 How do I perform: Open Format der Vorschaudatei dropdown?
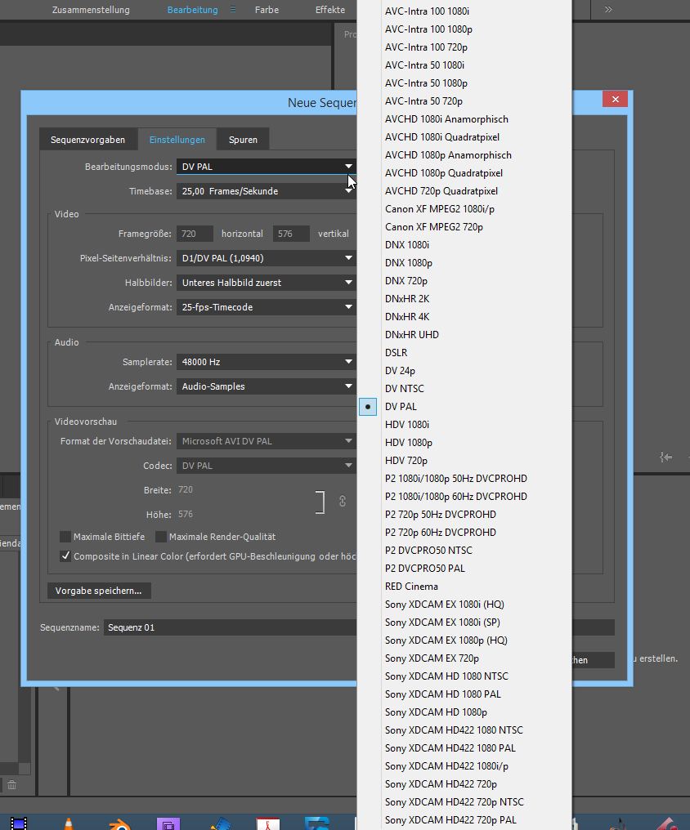pyautogui.click(x=266, y=441)
